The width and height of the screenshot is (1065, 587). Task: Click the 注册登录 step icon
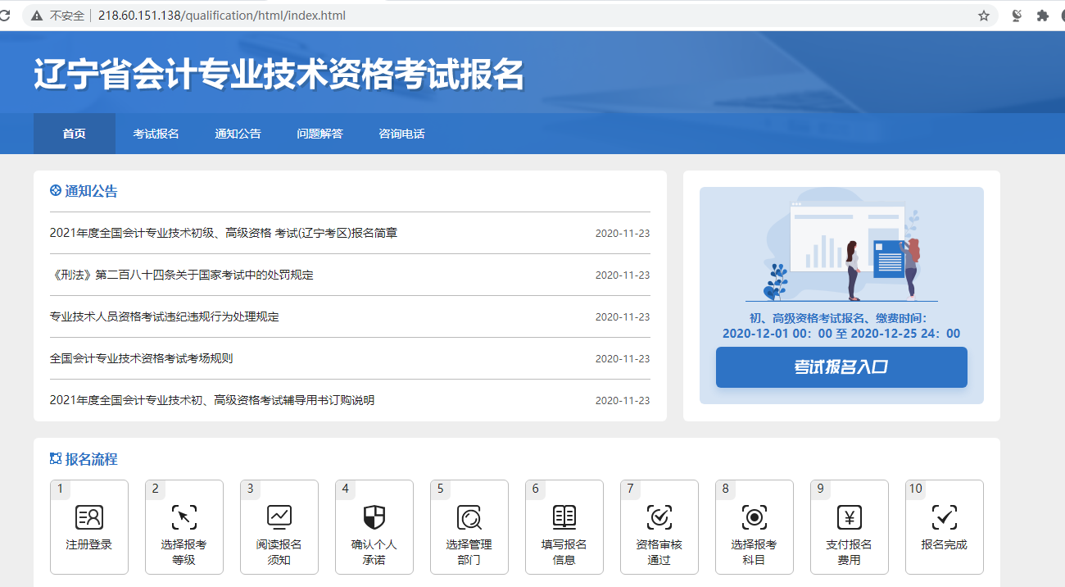point(89,517)
